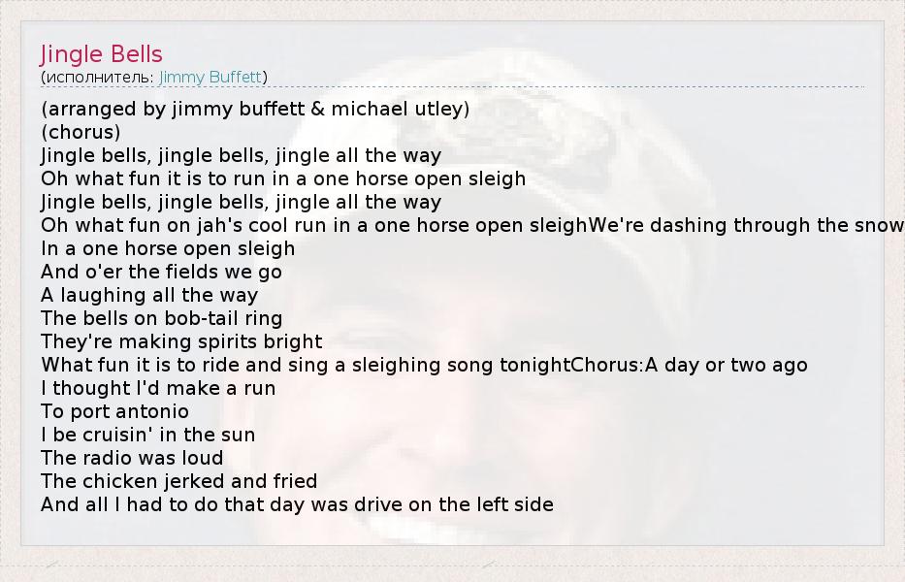Select "The radio was loud" lyric

tap(132, 458)
